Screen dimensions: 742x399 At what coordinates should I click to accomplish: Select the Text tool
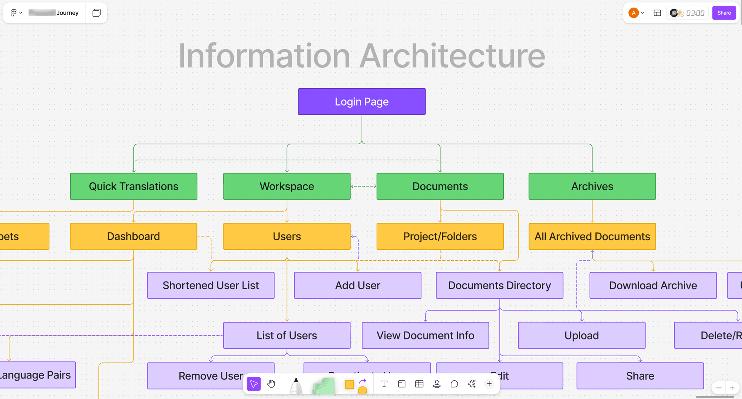click(x=384, y=384)
